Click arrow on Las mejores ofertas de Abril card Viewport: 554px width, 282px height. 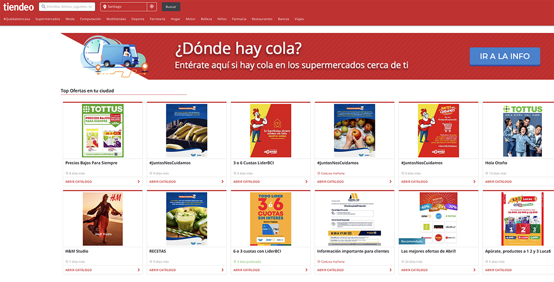[474, 270]
